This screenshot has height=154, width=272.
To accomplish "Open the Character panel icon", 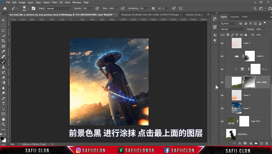I will coord(215,35).
